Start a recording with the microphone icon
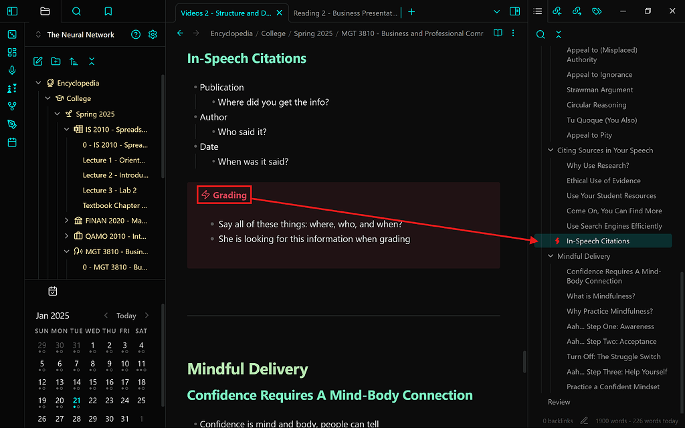685x428 pixels. [11, 68]
